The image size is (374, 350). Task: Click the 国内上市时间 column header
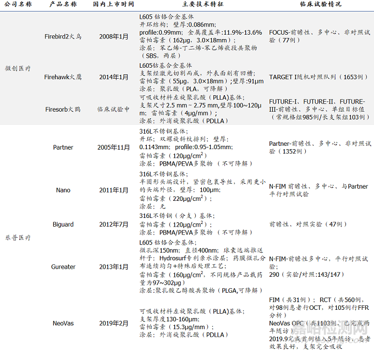[113, 4]
